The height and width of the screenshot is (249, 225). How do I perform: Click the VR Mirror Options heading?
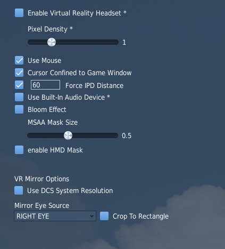(41, 179)
